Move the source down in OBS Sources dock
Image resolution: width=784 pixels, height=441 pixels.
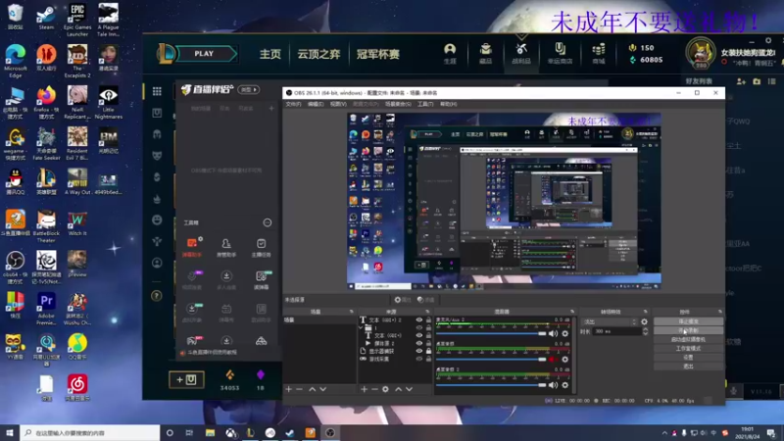click(x=409, y=389)
